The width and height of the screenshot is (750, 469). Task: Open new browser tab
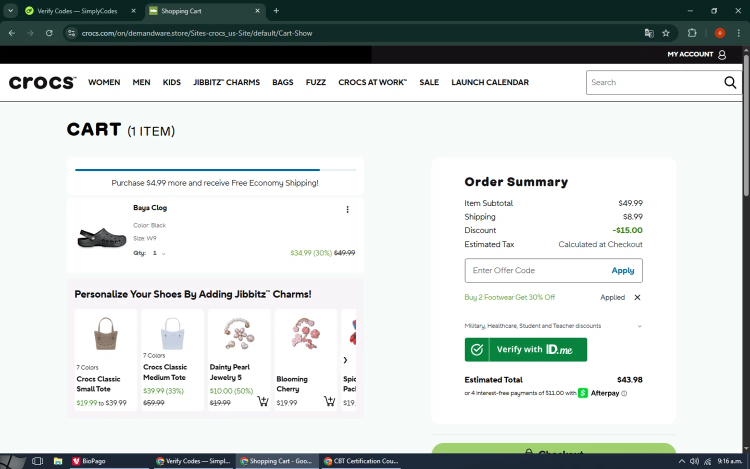(x=276, y=10)
